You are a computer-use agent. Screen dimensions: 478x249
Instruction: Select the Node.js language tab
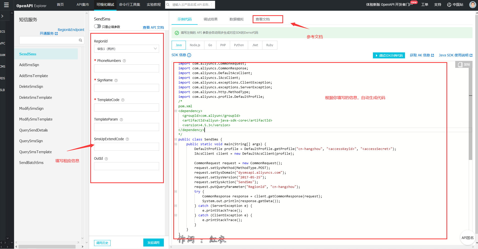(x=195, y=45)
